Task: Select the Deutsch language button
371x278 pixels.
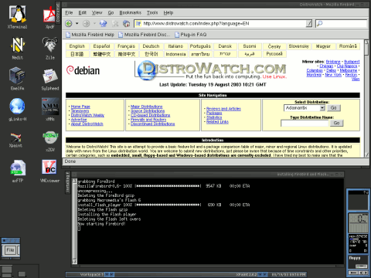Action: click(151, 46)
